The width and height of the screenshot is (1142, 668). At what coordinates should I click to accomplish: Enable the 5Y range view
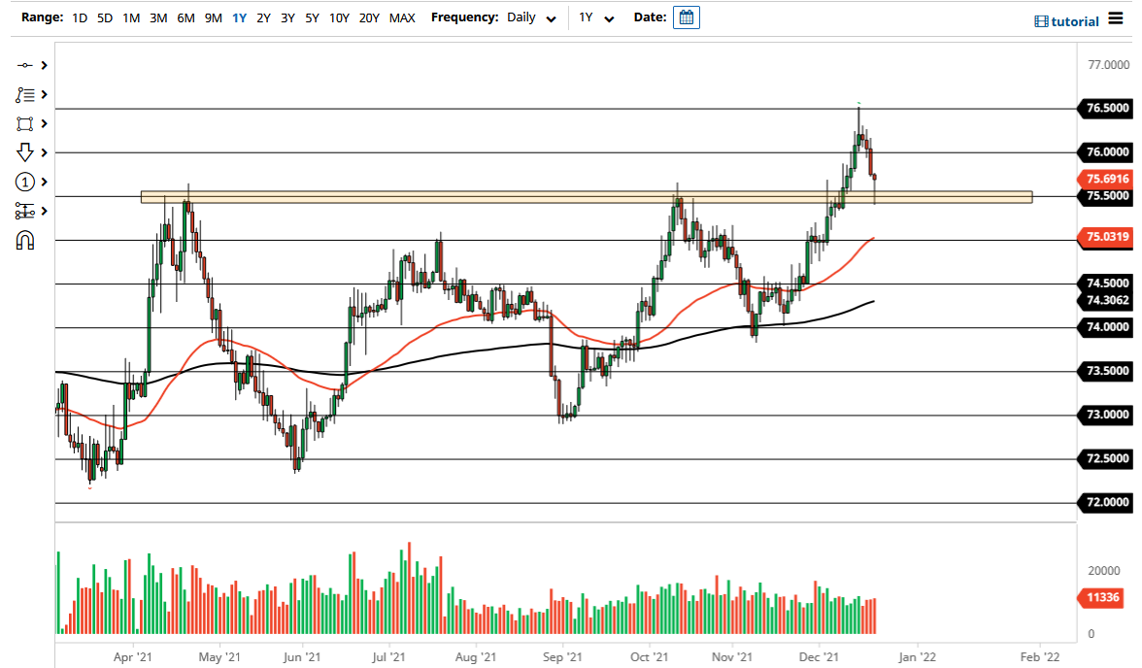[311, 17]
